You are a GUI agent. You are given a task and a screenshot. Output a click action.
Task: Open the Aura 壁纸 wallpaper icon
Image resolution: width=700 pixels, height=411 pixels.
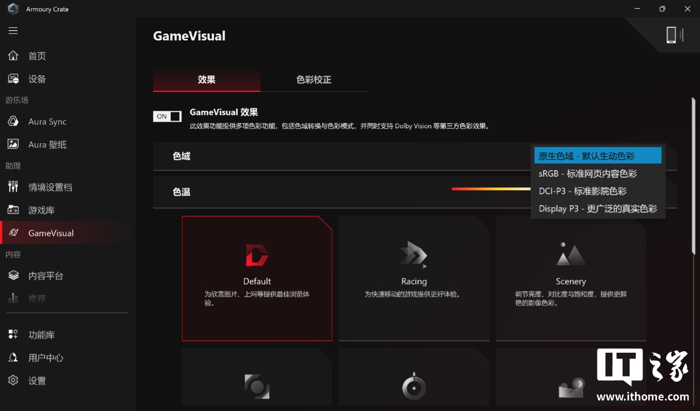coord(13,144)
